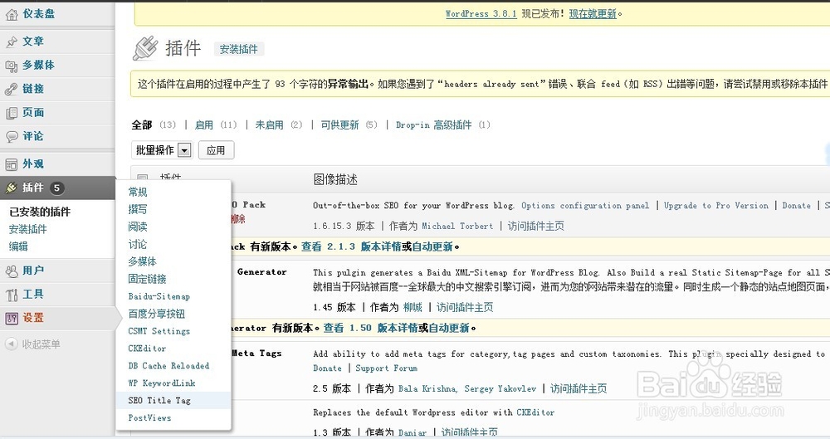Click 访问插件主页 link in Meta Tags row

pos(579,388)
